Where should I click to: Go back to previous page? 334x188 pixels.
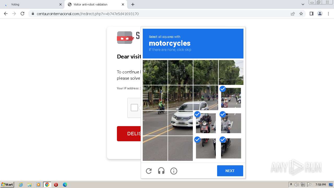pos(6,14)
